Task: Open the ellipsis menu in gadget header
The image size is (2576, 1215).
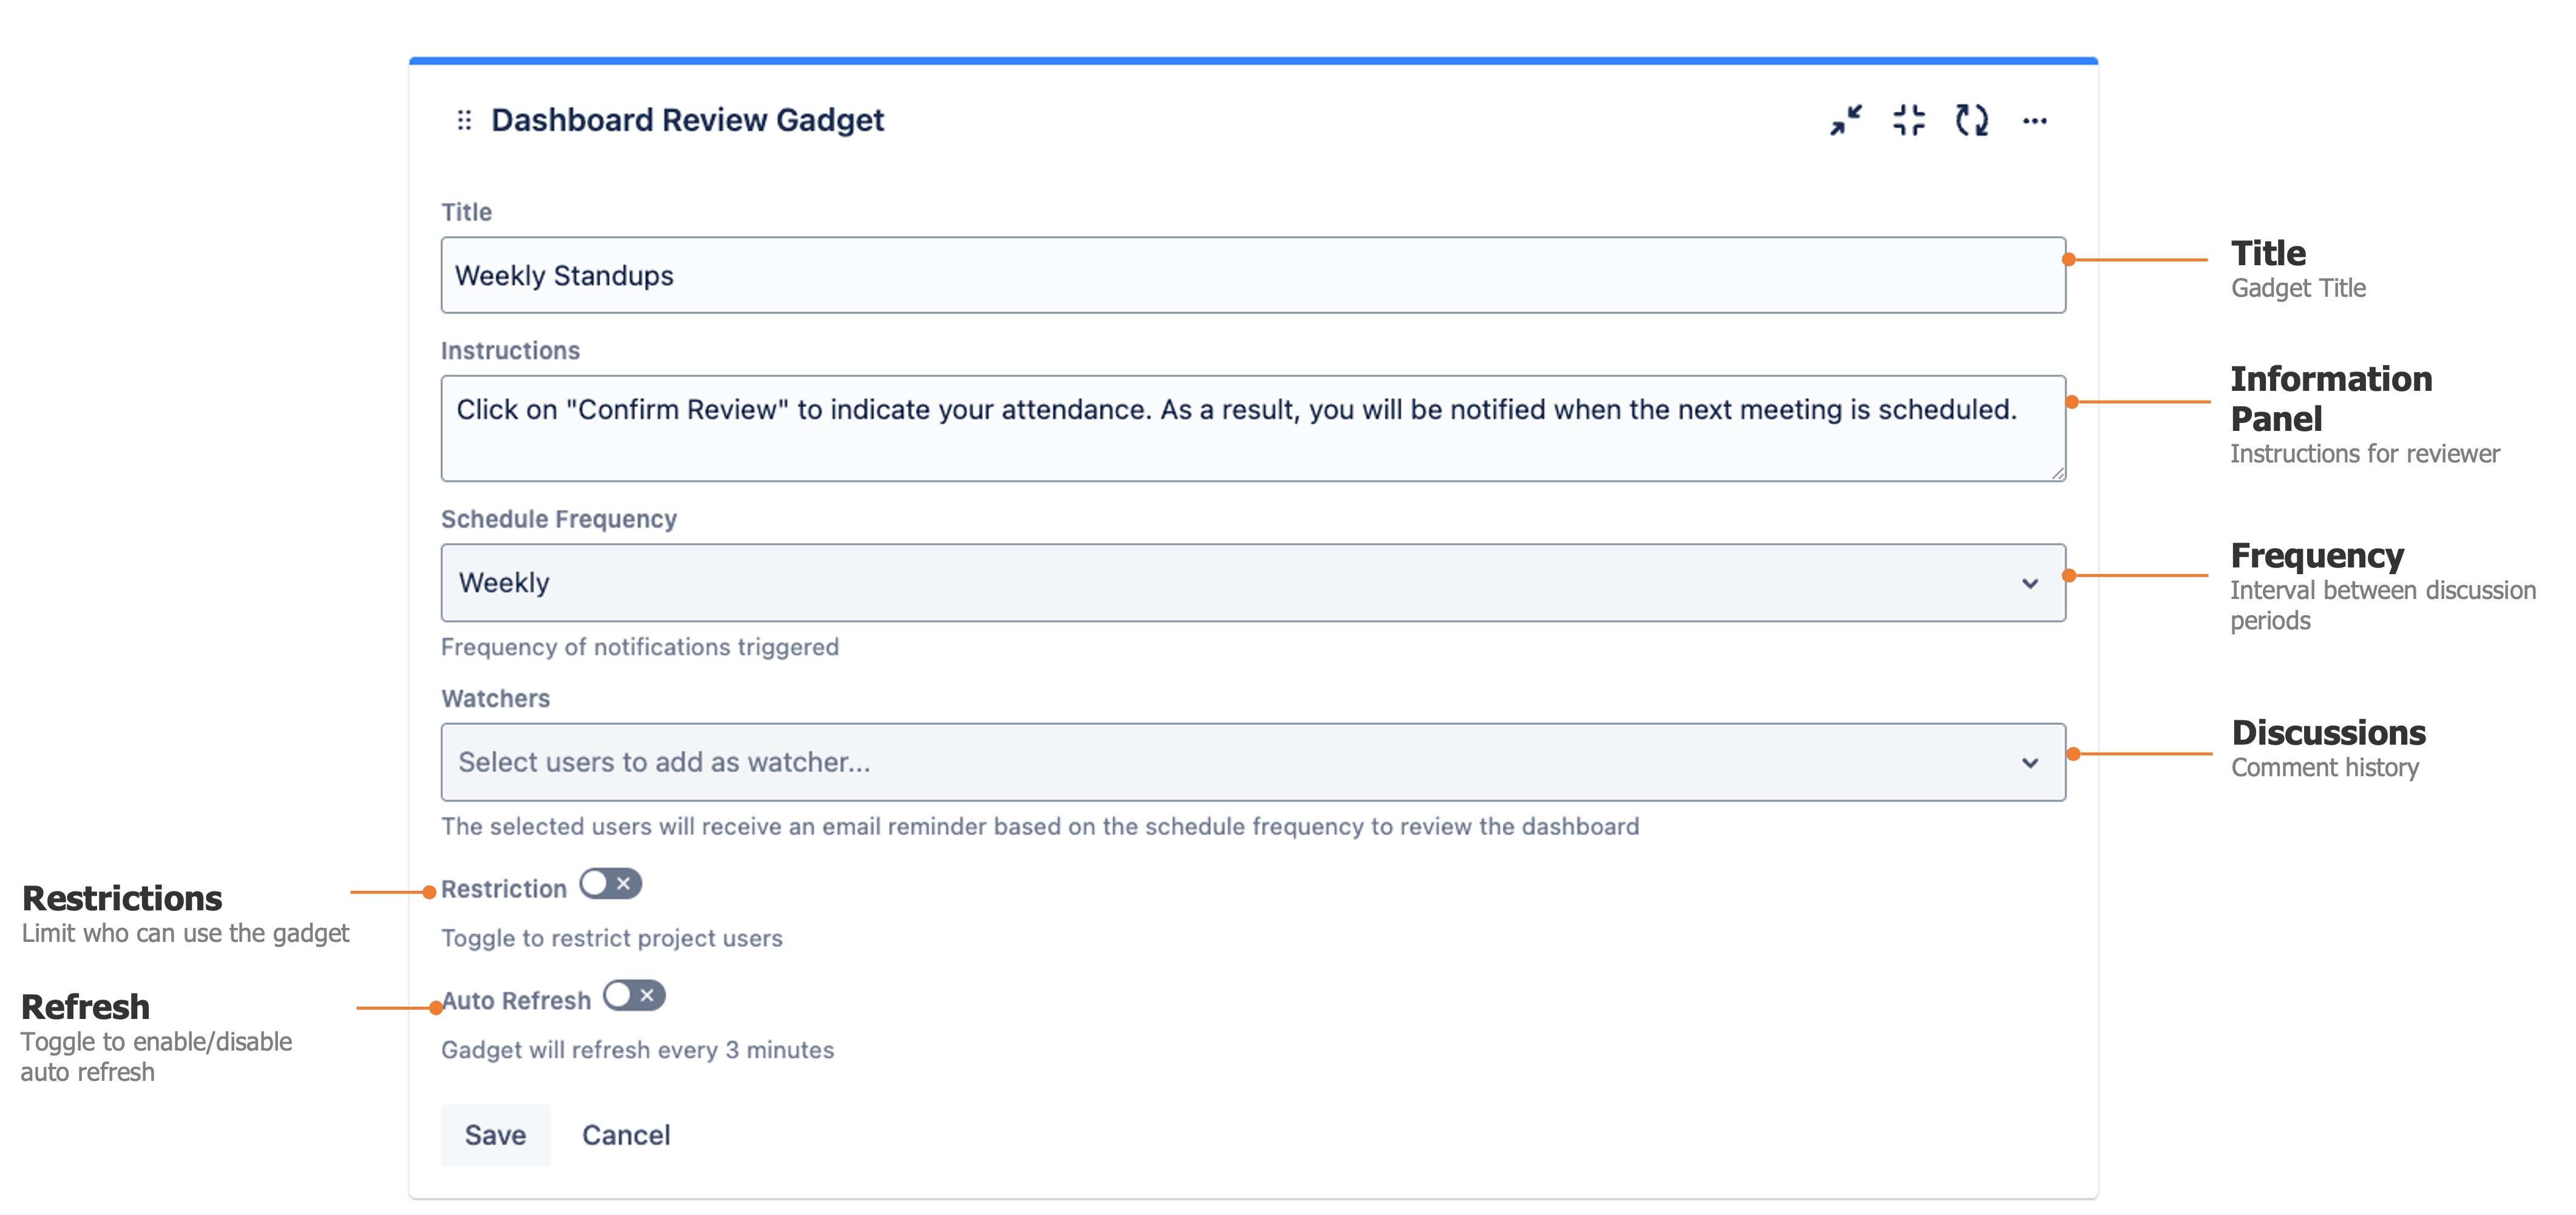Action: tap(2035, 120)
